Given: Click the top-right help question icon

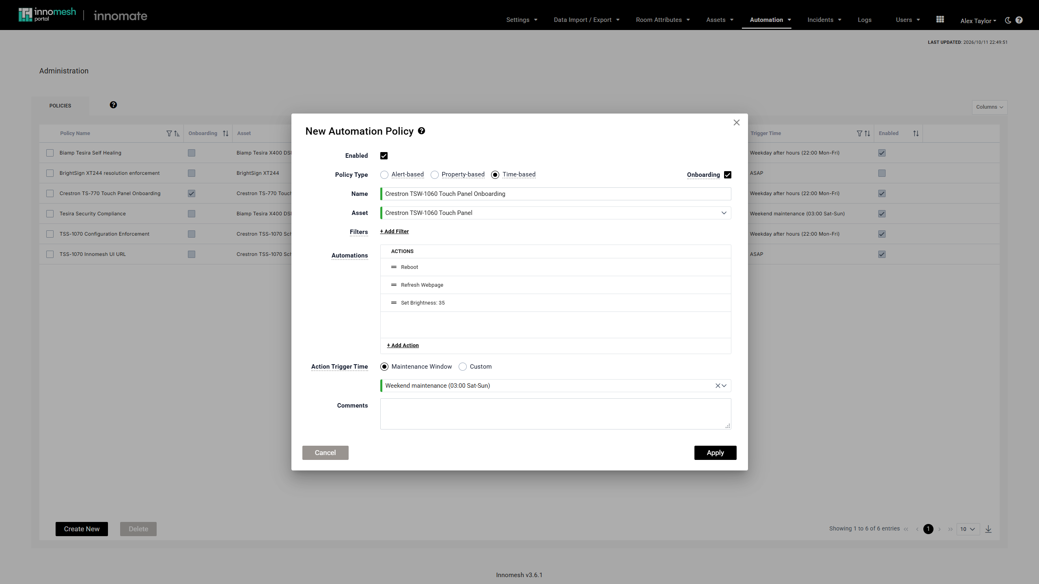Looking at the screenshot, I should point(1019,20).
